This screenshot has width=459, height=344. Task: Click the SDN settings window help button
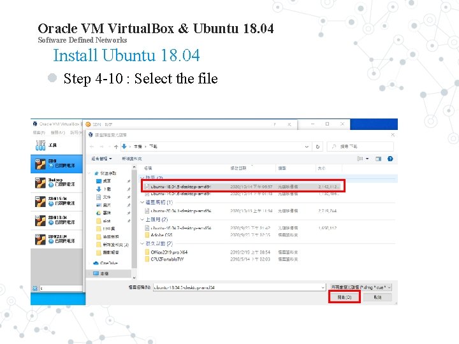(x=275, y=124)
